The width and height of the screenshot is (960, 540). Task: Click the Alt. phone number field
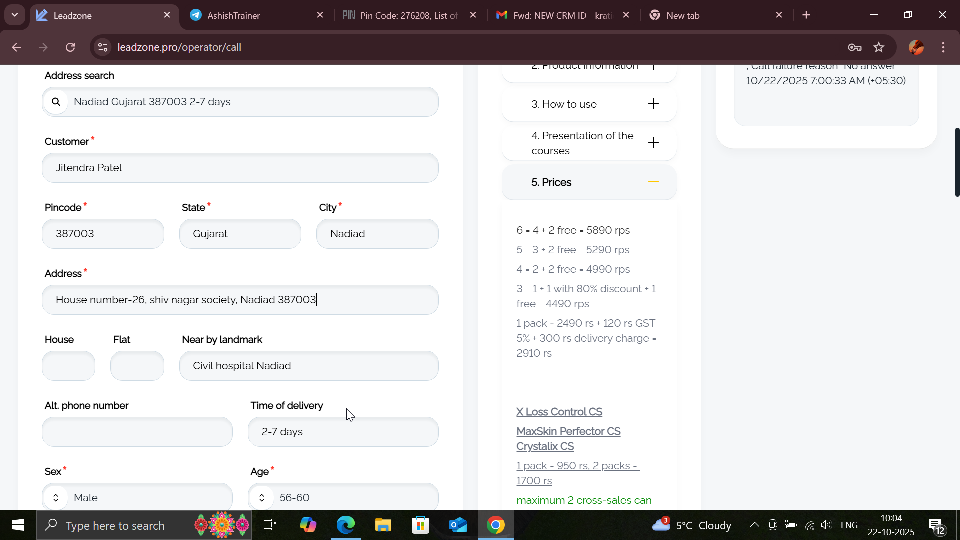(137, 432)
